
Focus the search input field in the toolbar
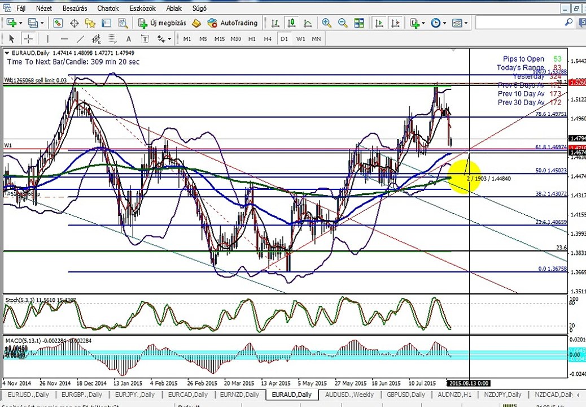click(x=519, y=23)
